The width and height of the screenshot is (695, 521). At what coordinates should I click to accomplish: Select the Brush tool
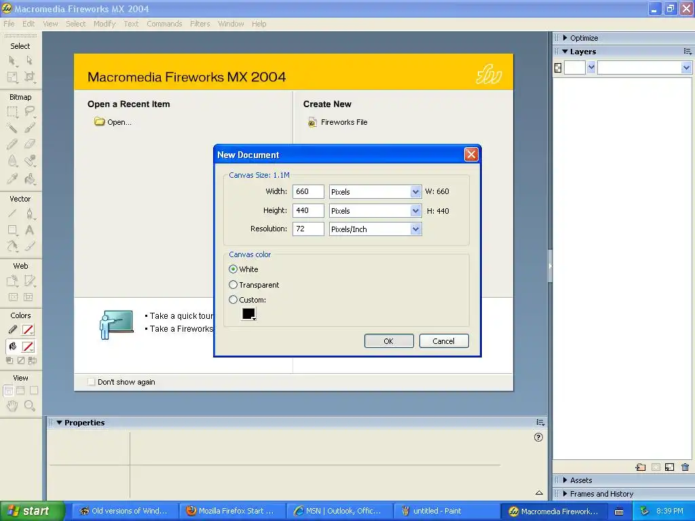coord(29,128)
